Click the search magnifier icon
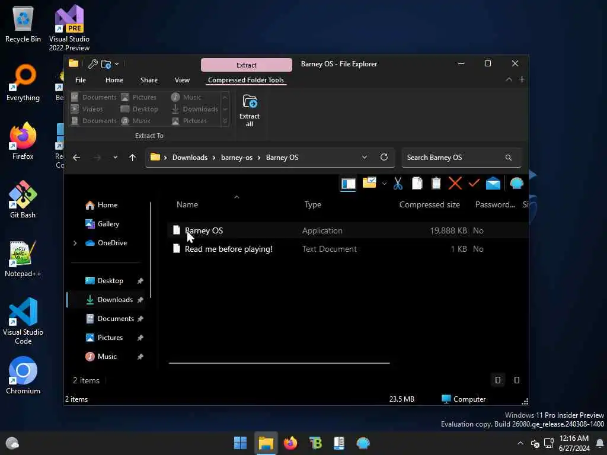 coord(508,158)
